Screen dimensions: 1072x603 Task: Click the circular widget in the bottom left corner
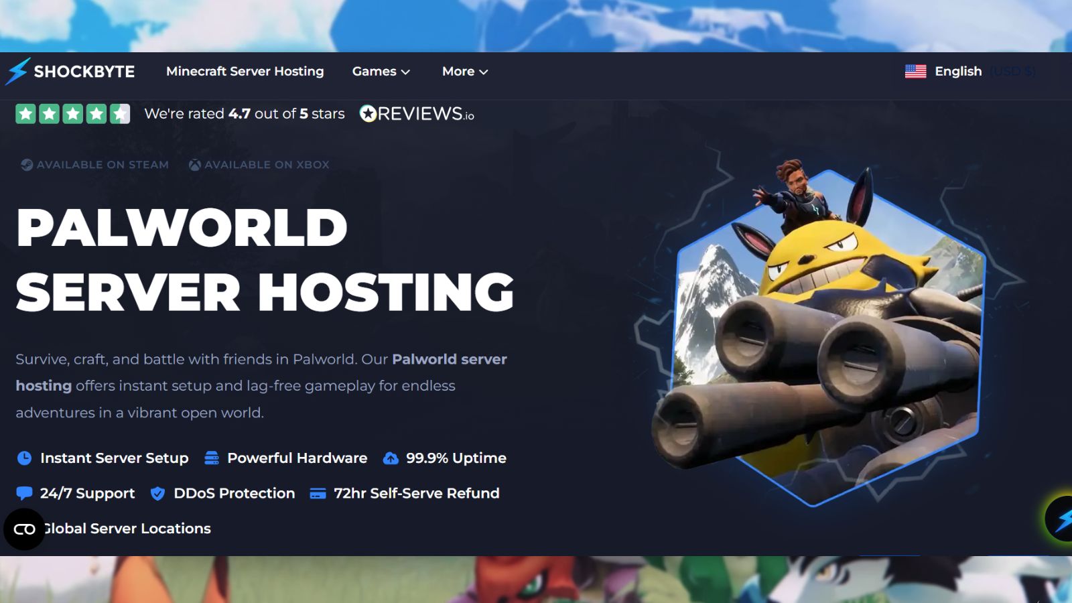25,530
